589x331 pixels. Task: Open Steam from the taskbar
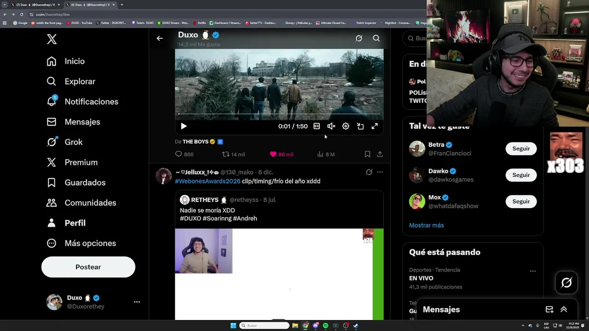pyautogui.click(x=356, y=325)
